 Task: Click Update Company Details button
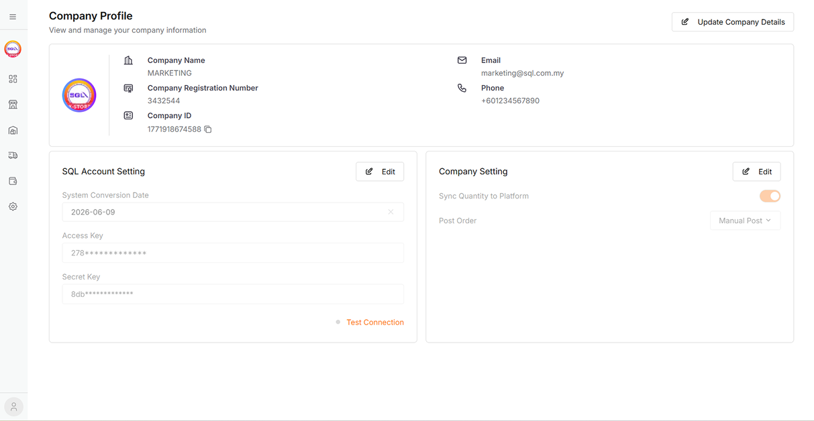[x=733, y=22]
